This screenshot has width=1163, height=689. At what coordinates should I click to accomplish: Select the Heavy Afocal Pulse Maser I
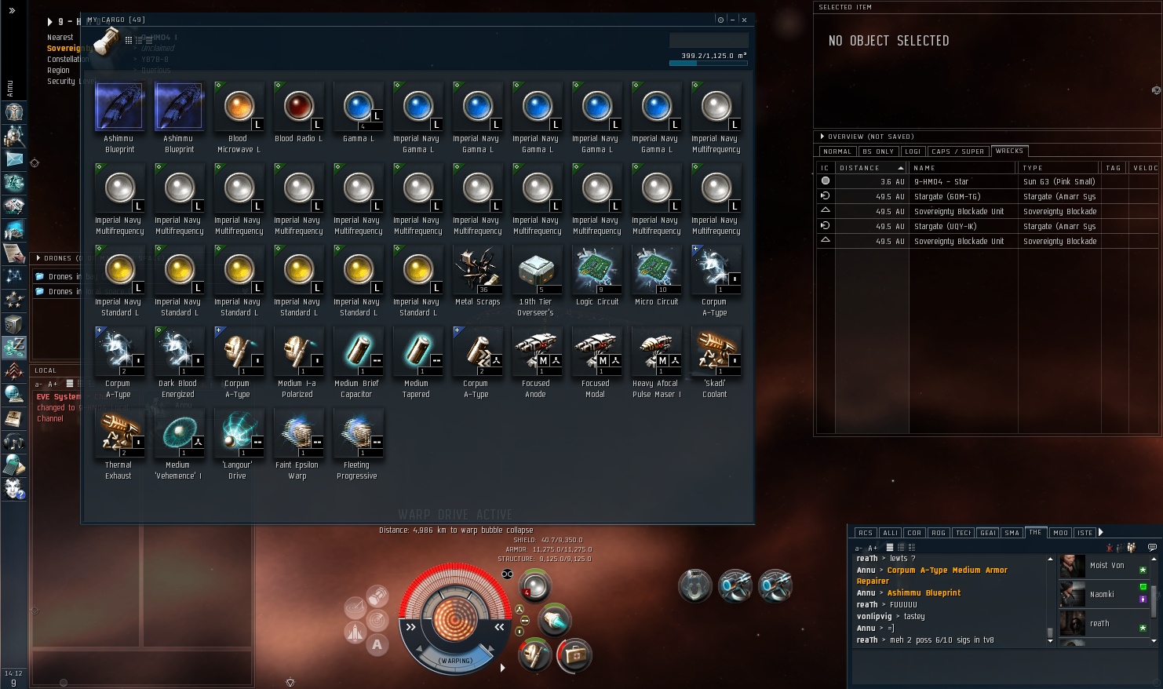[x=656, y=363]
